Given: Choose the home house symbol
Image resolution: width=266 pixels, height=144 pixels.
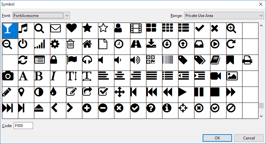Looking at the screenshot, I should click(90, 46).
